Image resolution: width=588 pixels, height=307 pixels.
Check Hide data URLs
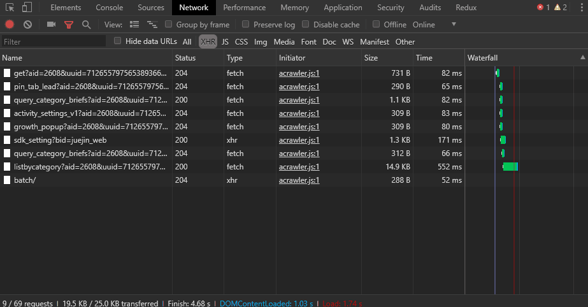tap(118, 41)
